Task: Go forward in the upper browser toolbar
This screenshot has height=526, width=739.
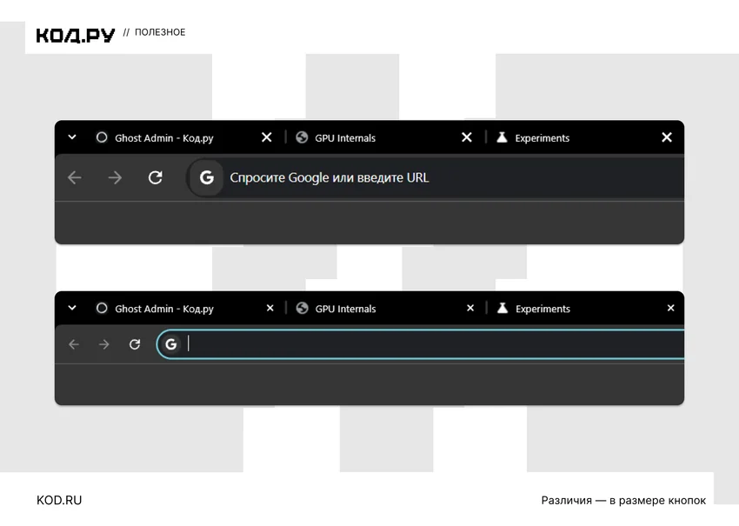Action: point(115,177)
